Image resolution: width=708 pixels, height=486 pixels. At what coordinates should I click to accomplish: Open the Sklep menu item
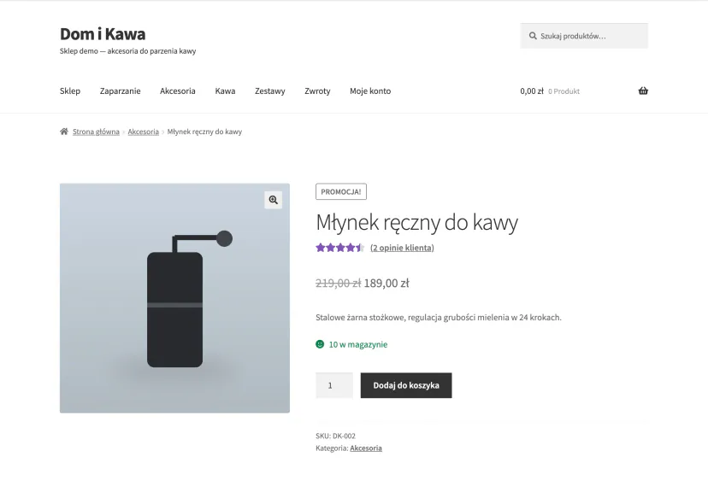click(x=70, y=91)
